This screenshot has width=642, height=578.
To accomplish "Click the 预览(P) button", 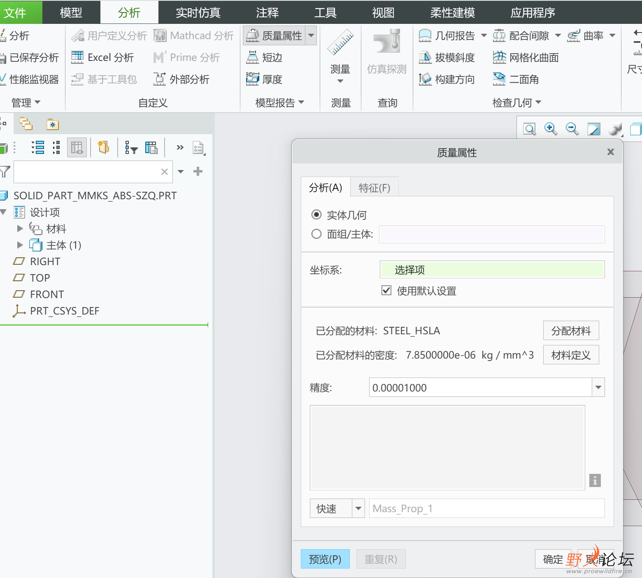I will coord(325,559).
